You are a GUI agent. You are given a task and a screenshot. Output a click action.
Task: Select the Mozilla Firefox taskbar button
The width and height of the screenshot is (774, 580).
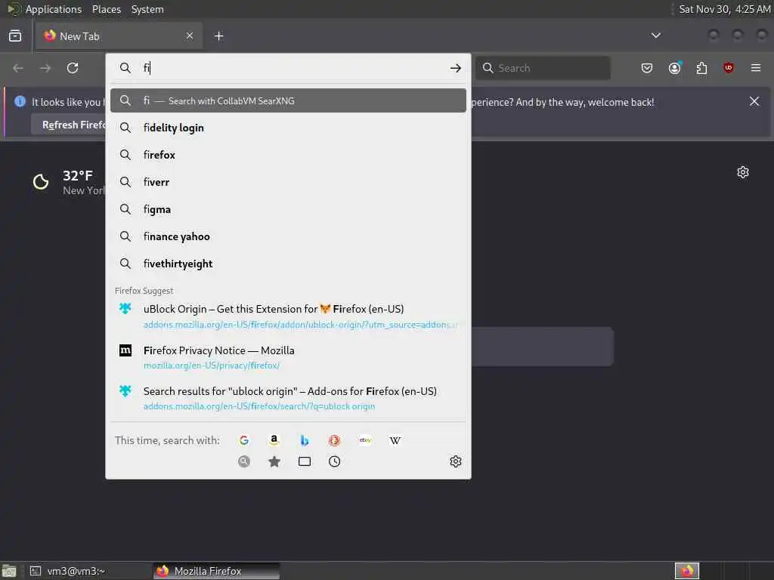tap(216, 571)
